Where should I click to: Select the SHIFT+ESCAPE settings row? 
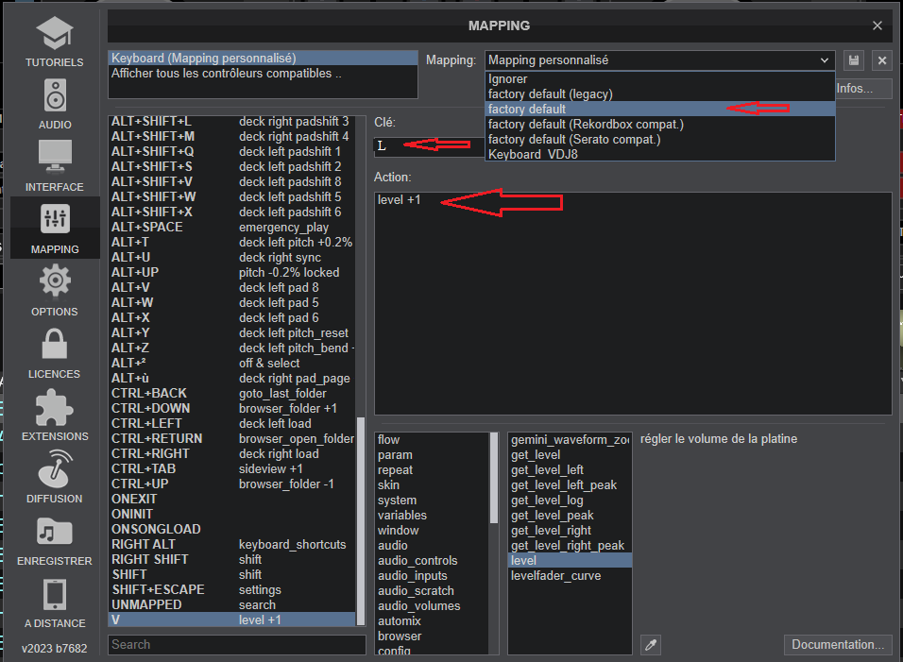point(232,589)
